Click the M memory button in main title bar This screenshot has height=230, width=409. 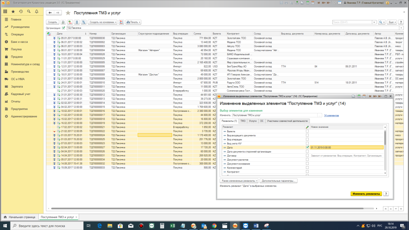(x=319, y=3)
